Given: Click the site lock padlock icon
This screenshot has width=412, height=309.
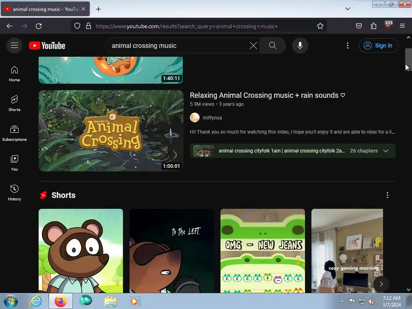Looking at the screenshot, I should tap(89, 26).
